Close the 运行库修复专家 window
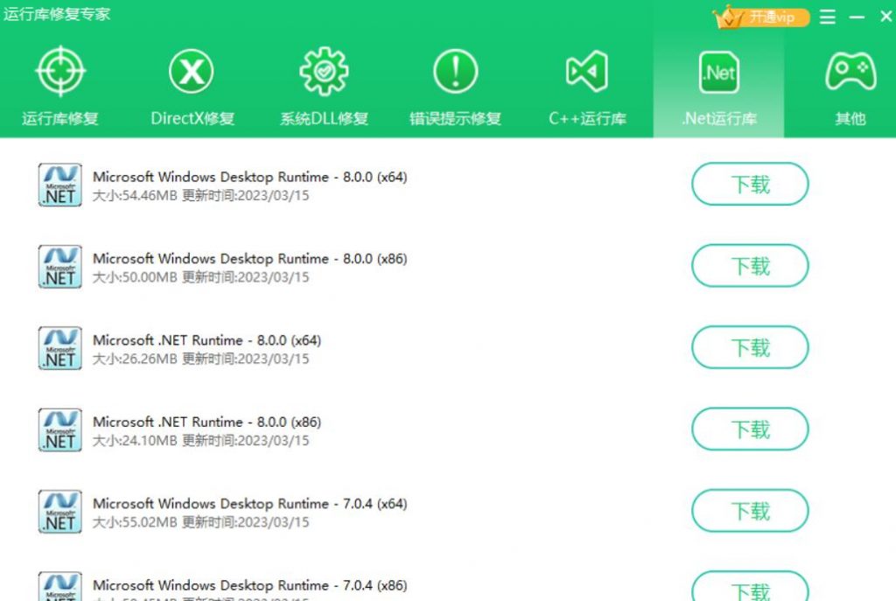This screenshot has width=896, height=601. pyautogui.click(x=886, y=17)
